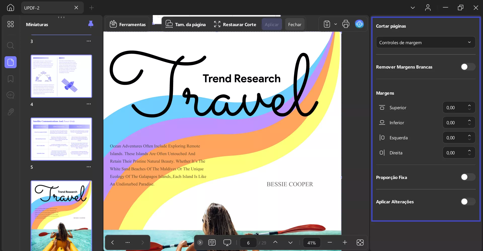
Task: Switch page layout with two-page view icon
Action: pos(212,242)
